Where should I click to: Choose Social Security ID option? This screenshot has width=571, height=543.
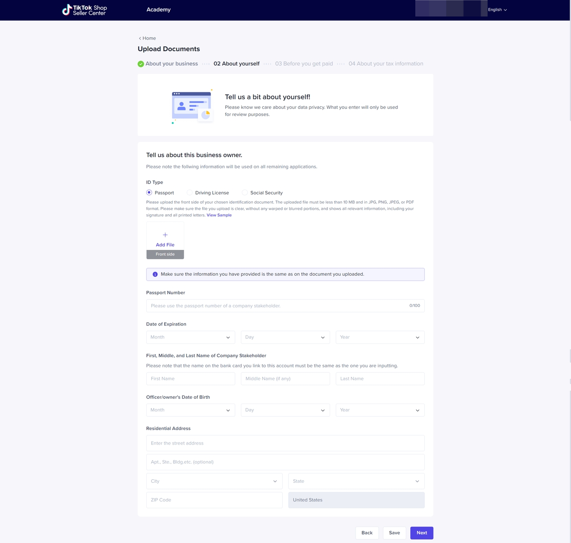pyautogui.click(x=244, y=192)
